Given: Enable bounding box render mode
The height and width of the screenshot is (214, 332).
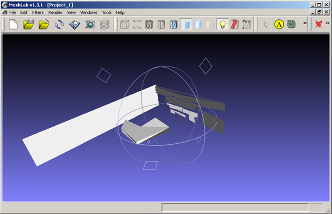Looking at the screenshot, I should click(x=124, y=24).
